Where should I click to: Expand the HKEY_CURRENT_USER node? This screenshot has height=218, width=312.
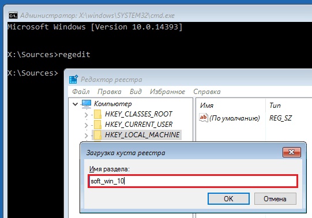point(86,125)
